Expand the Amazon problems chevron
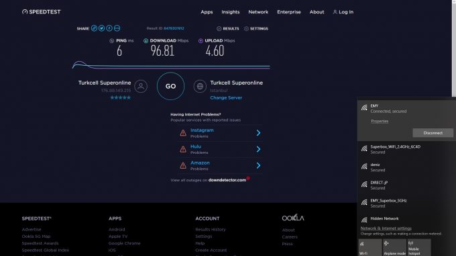The width and height of the screenshot is (456, 256). pyautogui.click(x=258, y=165)
